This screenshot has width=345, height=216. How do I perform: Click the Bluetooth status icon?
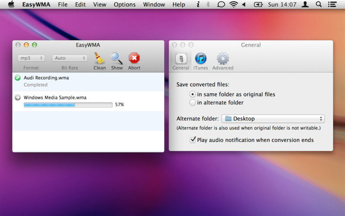tap(208, 4)
